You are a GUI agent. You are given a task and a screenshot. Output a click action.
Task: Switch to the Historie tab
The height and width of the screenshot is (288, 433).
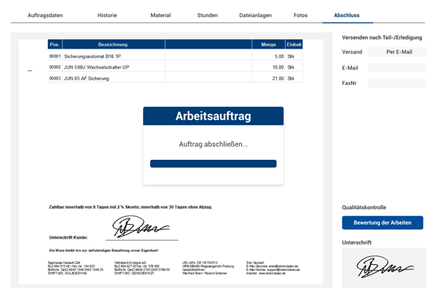(x=107, y=15)
